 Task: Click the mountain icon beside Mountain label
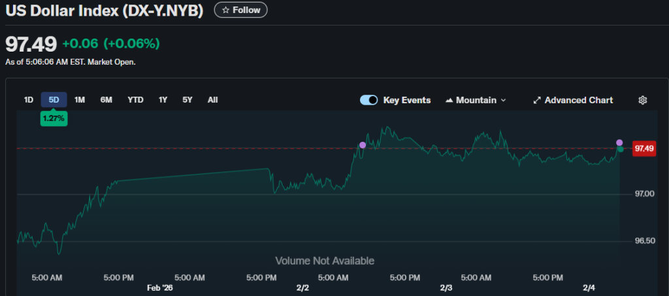coord(449,100)
